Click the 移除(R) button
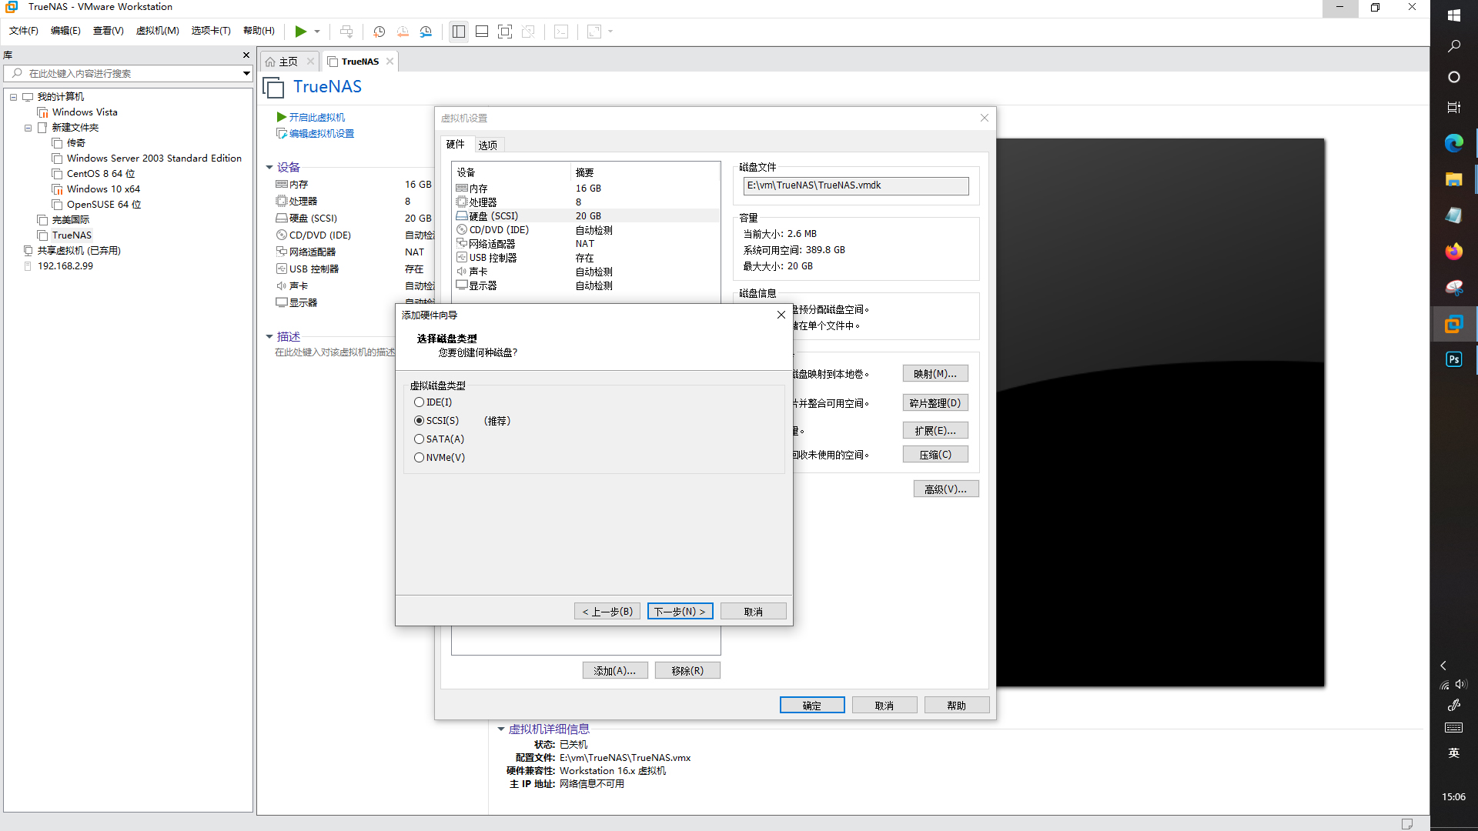The height and width of the screenshot is (831, 1478). [687, 671]
